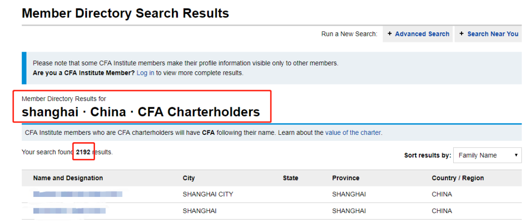Viewport: 532px width, 221px height.
Task: Click the CHINA cell in the first row
Action: 442,194
